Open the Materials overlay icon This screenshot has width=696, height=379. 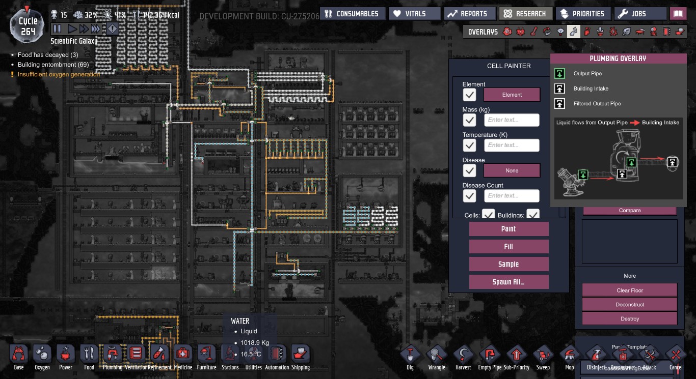pos(547,32)
